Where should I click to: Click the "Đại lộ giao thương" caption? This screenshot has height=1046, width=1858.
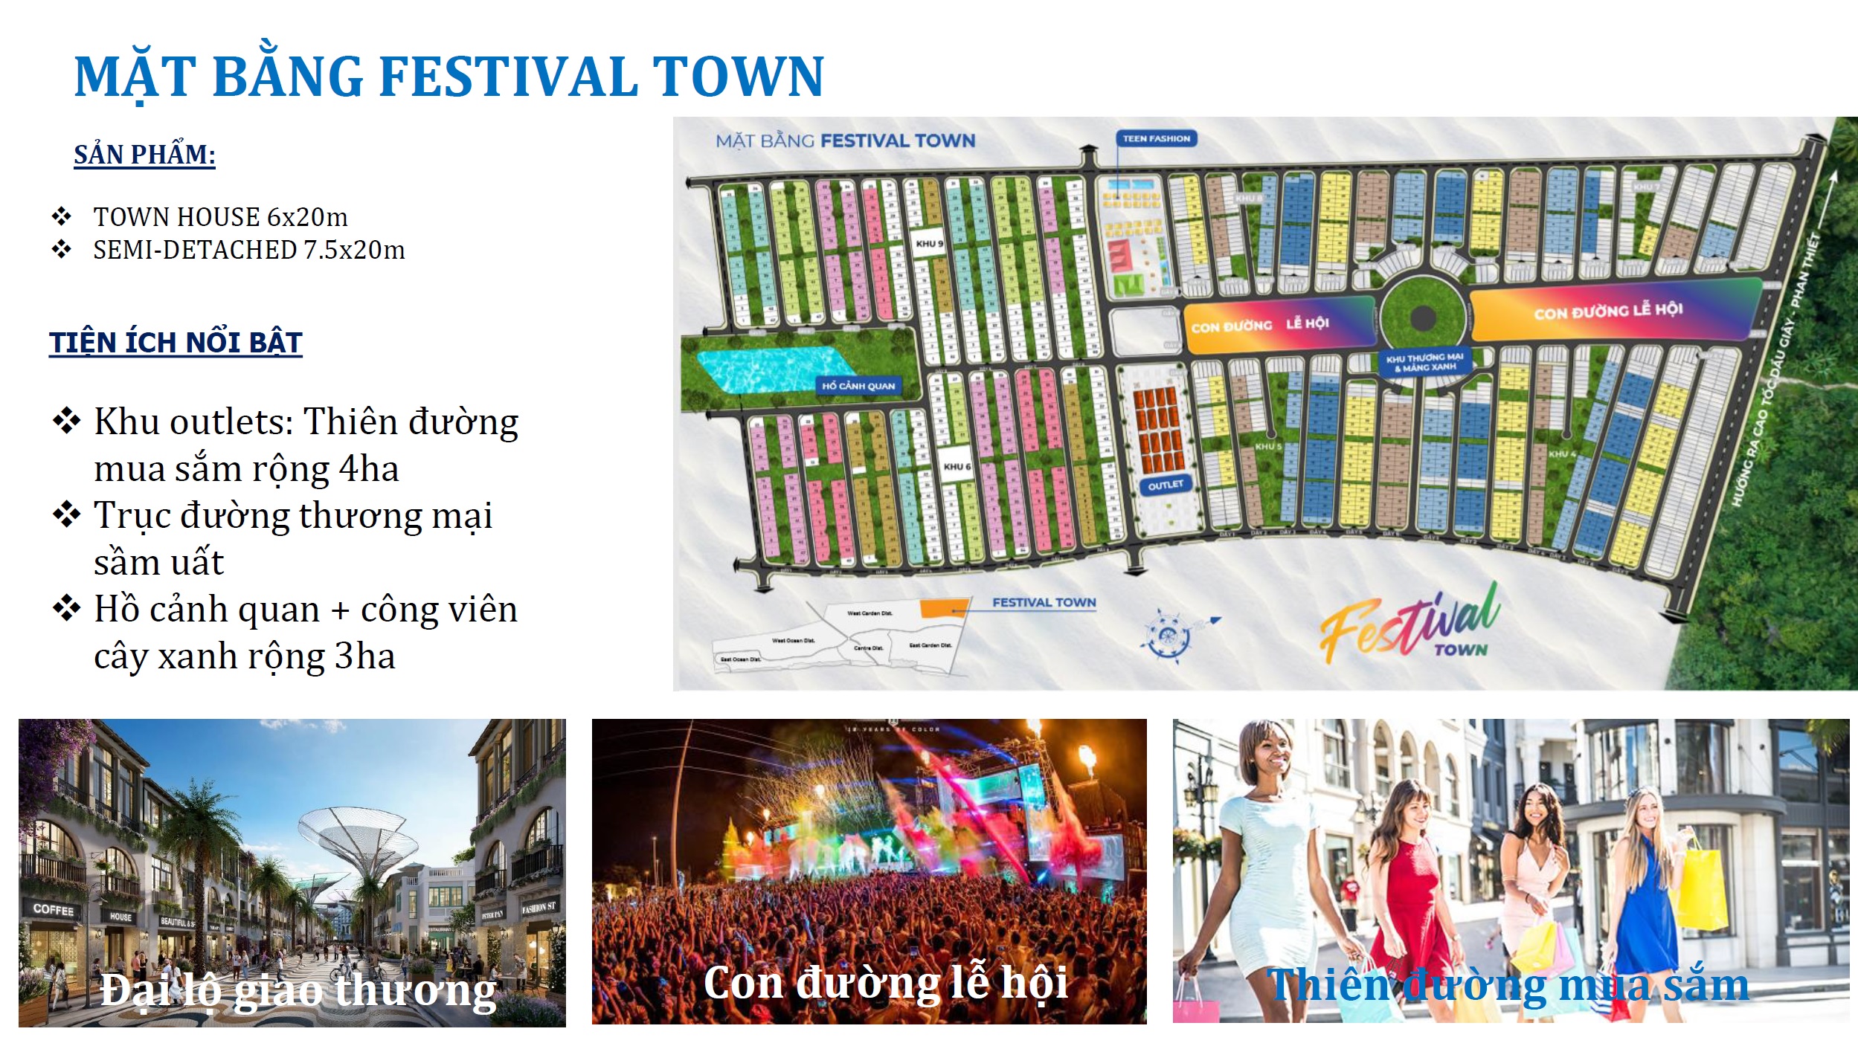298,990
